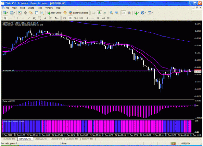Image resolution: width=203 pixels, height=146 pixels.
Task: Switch timeframe to MN
Action: click(x=108, y=18)
